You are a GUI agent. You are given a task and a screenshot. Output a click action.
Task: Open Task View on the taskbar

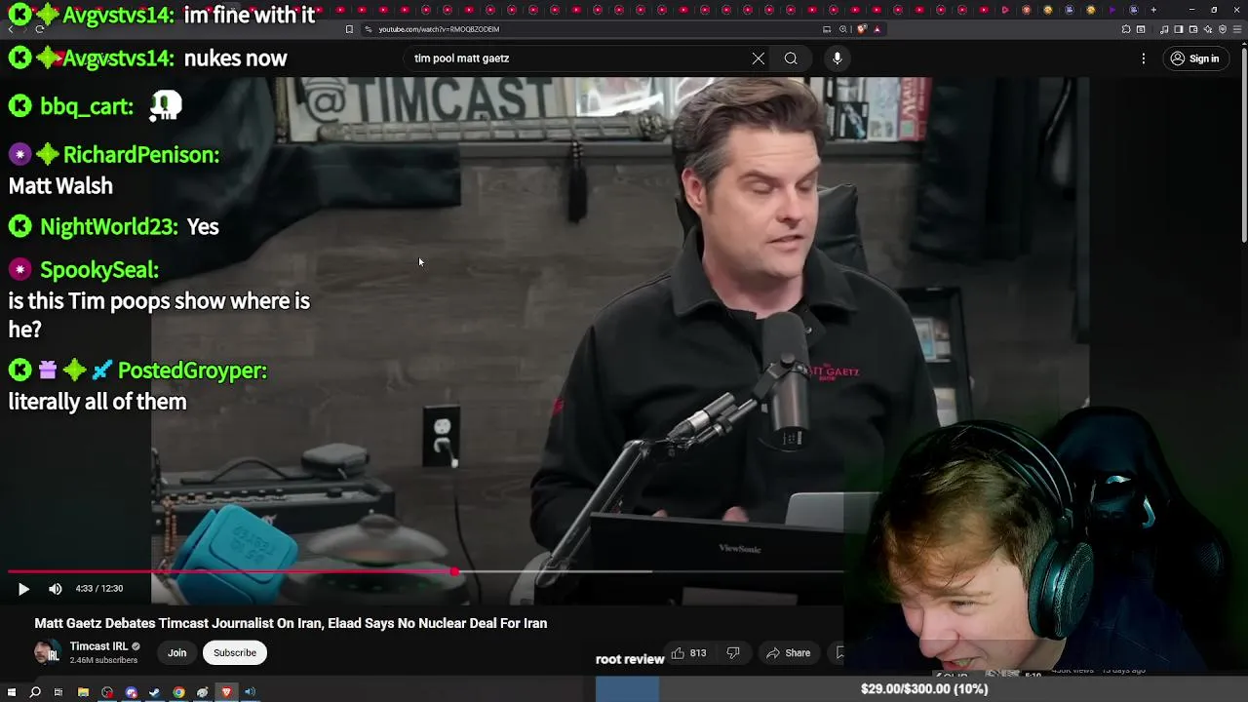tap(58, 692)
